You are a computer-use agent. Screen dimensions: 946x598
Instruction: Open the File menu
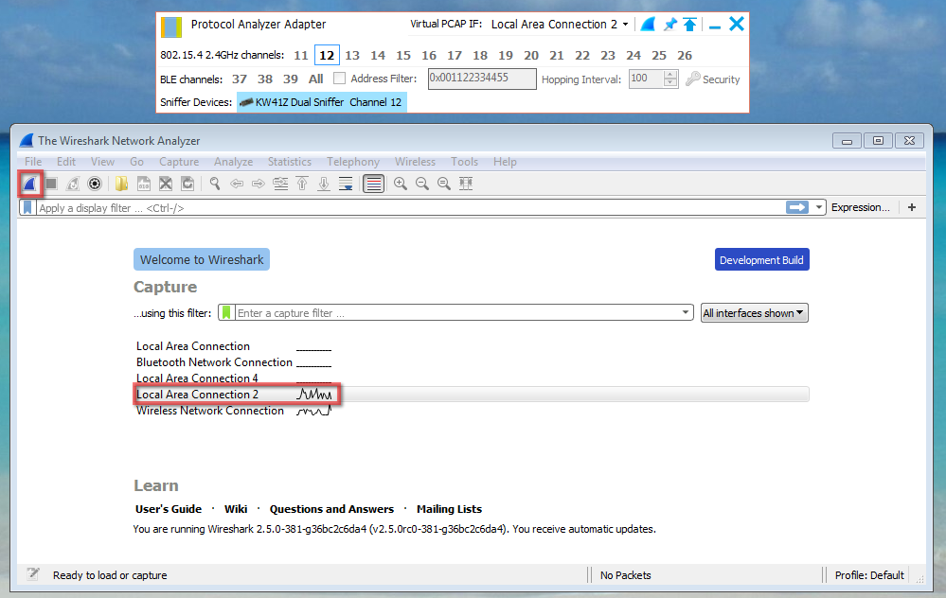click(33, 162)
